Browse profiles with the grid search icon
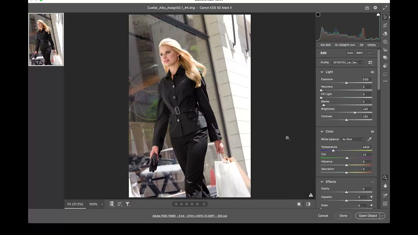418x235 pixels. [370, 62]
